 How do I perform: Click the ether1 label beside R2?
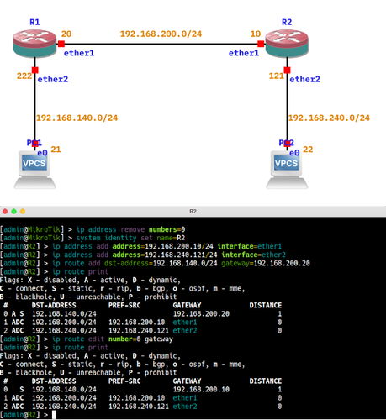click(244, 53)
